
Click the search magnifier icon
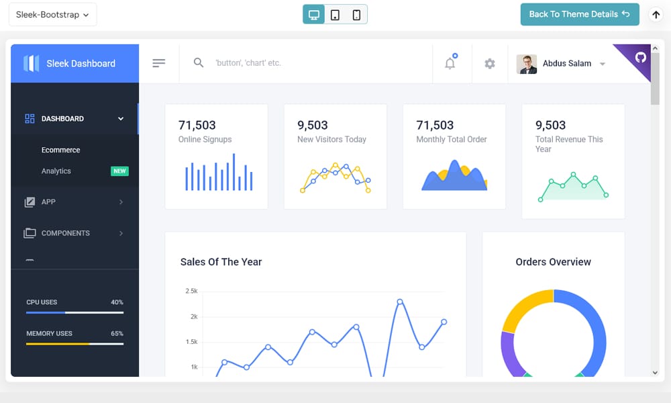coord(199,62)
